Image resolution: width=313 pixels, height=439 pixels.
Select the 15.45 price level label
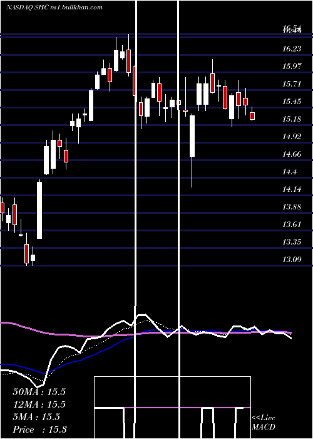pyautogui.click(x=292, y=102)
